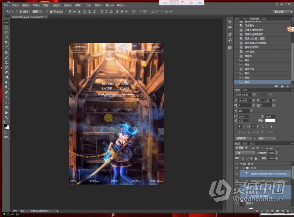Select the Crop tool
Image resolution: width=294 pixels, height=217 pixels.
coord(6,42)
